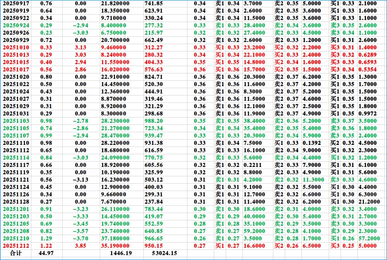Viewport: 387px width, 260px height.
Task: Click amount 662.49
Action: tap(154, 40)
